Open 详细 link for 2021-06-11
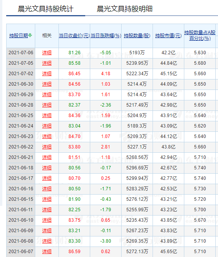The height and width of the screenshot is (257, 218). click(x=47, y=210)
